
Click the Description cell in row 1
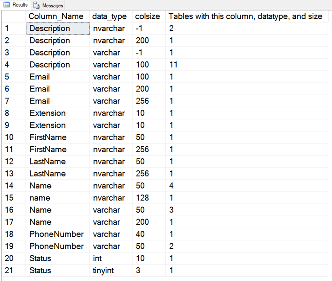57,29
